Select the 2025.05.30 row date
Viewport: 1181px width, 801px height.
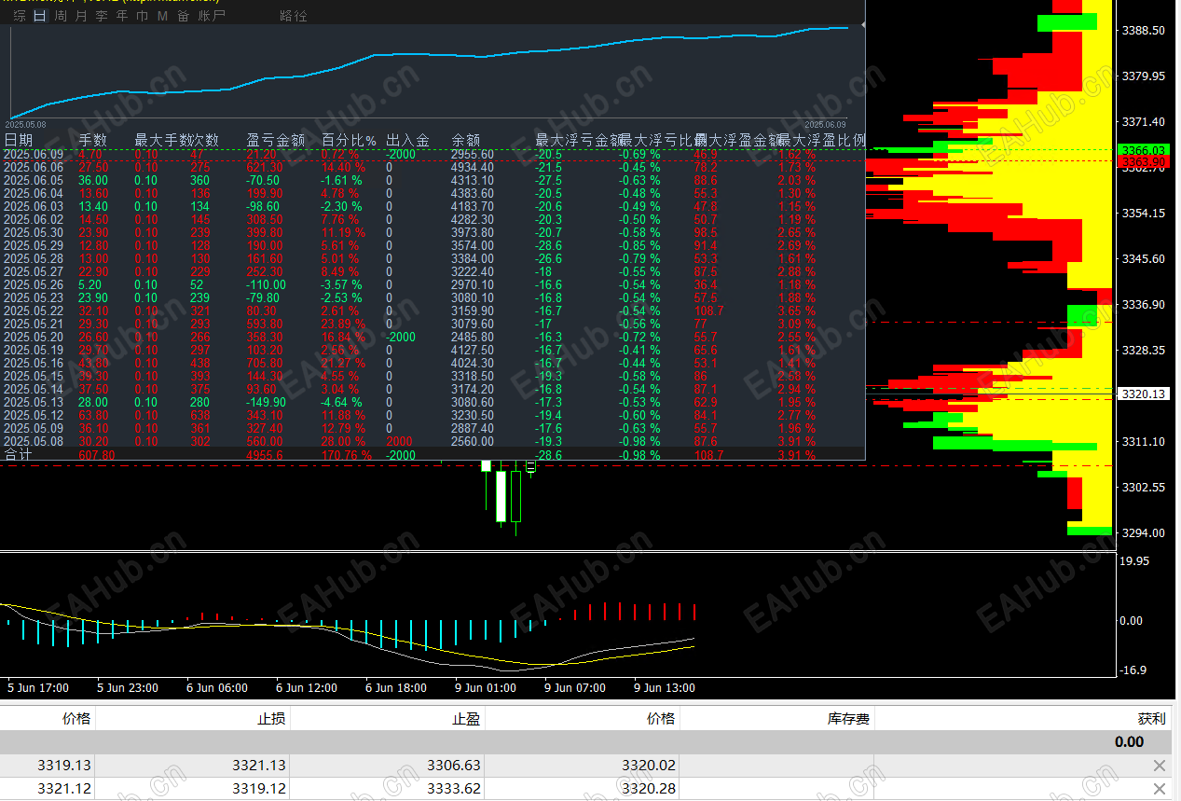pyautogui.click(x=34, y=232)
